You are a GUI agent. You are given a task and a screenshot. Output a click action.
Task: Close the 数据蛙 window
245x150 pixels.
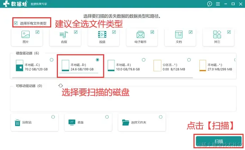[241, 4]
